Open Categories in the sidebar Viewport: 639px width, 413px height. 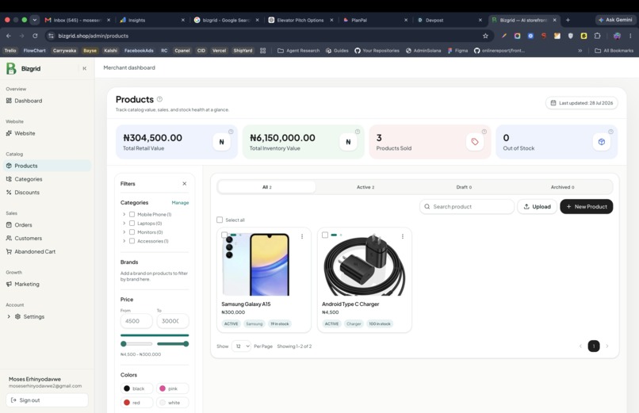[x=47, y=179]
